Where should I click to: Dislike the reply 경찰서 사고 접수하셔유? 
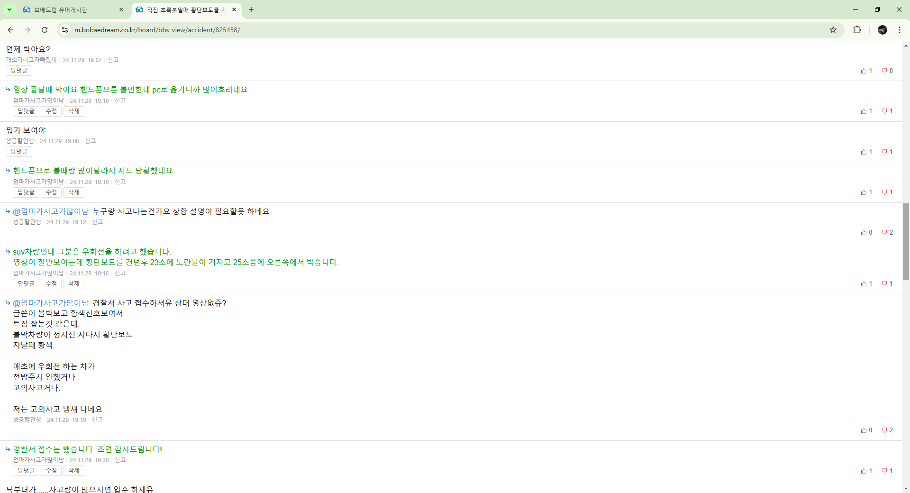point(887,430)
